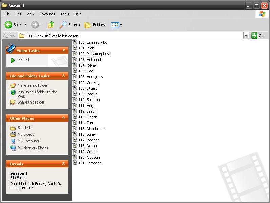Click the green Back arrow icon
This screenshot has height=203, width=270.
pyautogui.click(x=8, y=25)
